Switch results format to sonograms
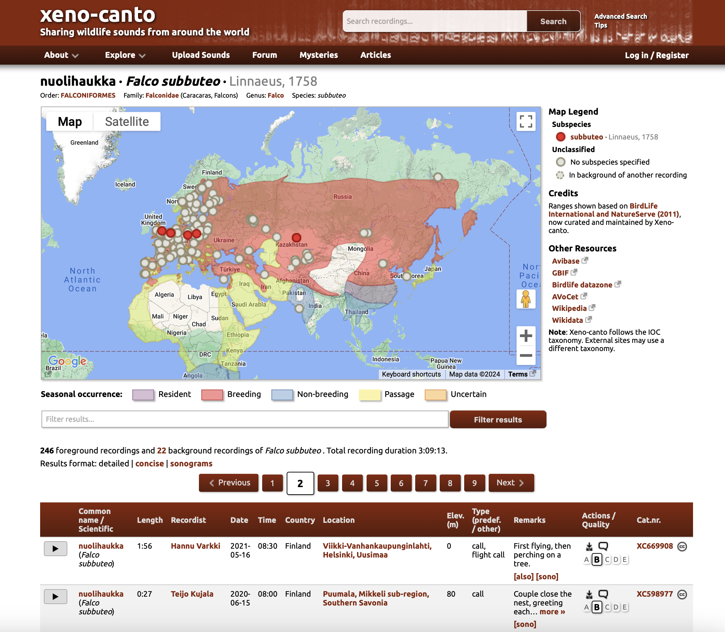725x632 pixels. point(191,463)
